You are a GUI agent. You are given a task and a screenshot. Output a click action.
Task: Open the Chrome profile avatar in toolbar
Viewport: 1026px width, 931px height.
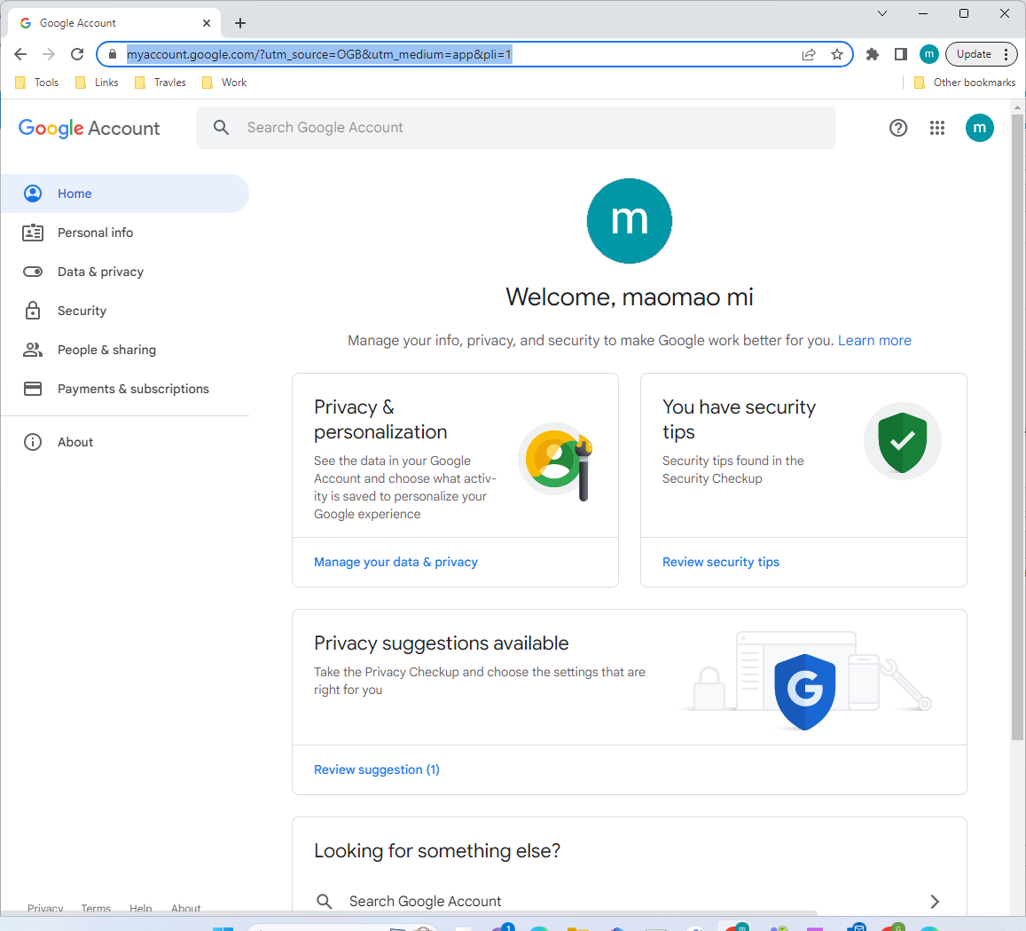929,54
